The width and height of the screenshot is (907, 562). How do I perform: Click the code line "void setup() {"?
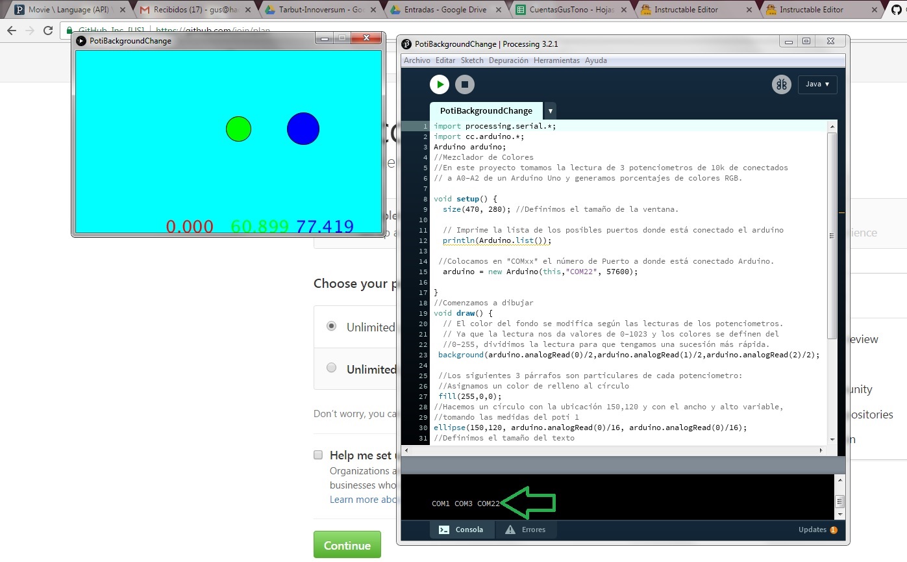click(x=465, y=199)
